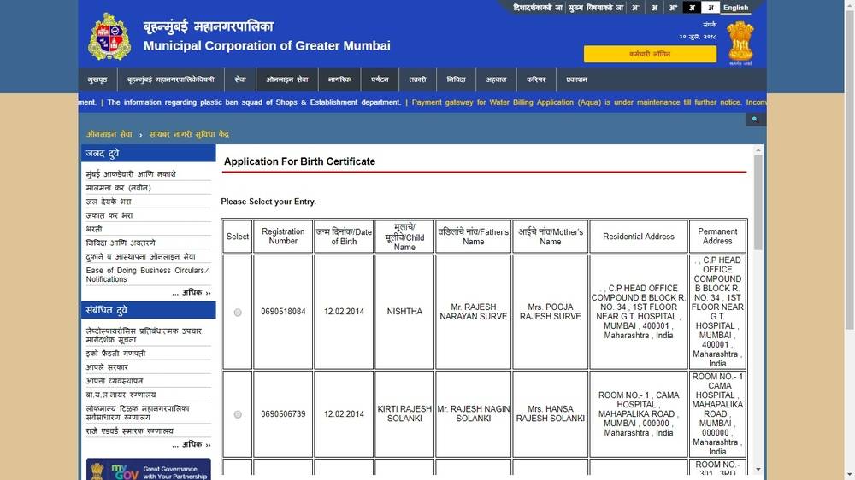Open the संपर्क contact link
This screenshot has height=480, width=855.
click(710, 25)
